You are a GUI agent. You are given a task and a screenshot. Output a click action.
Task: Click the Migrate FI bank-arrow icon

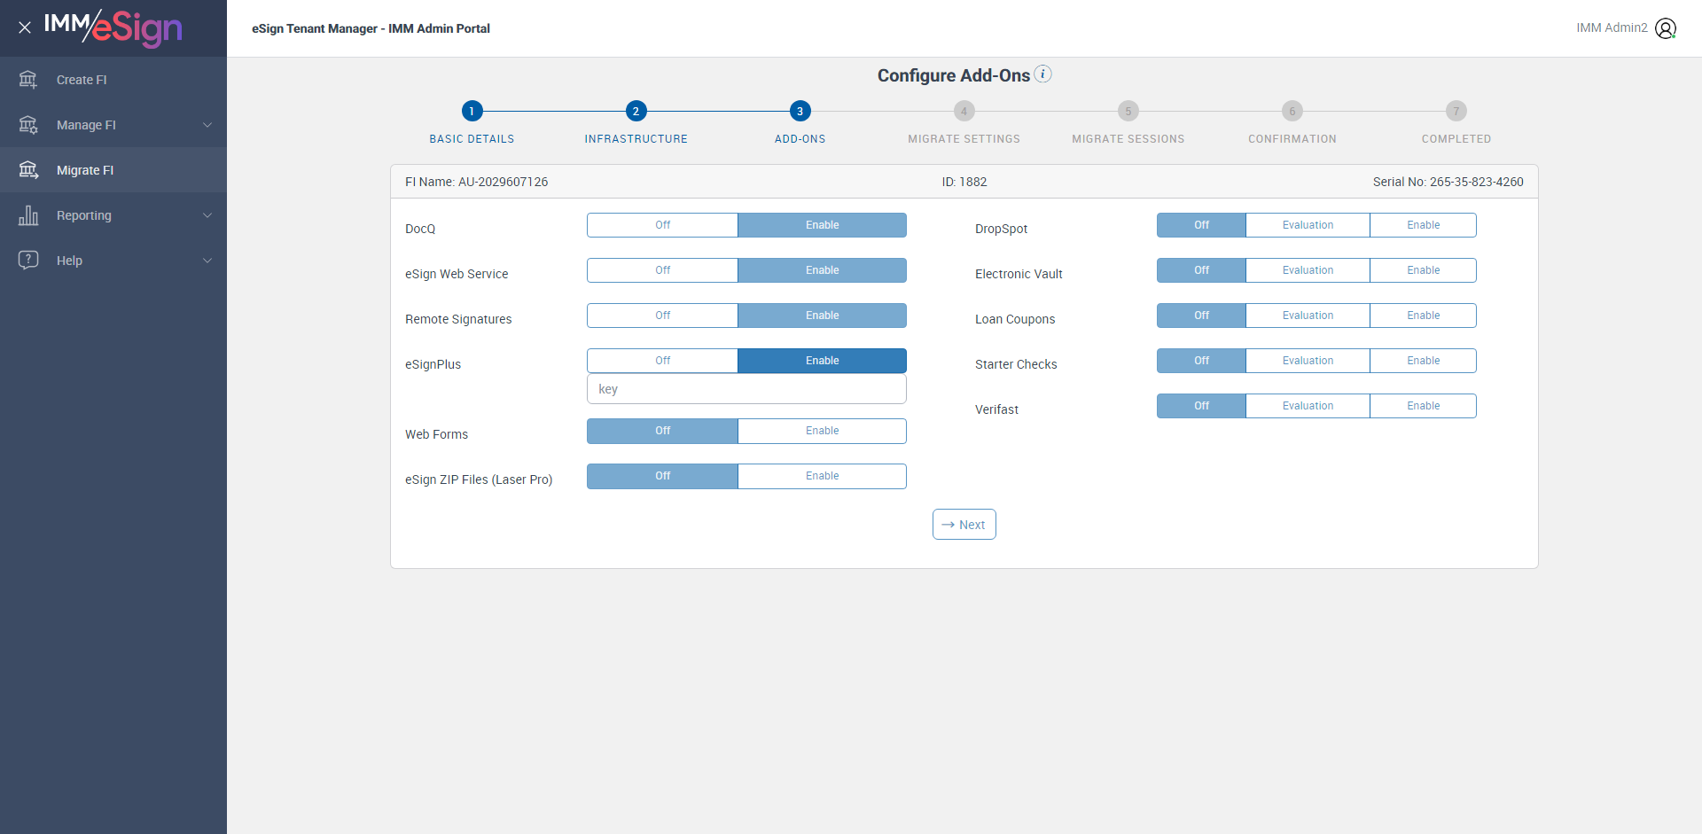[x=28, y=170]
